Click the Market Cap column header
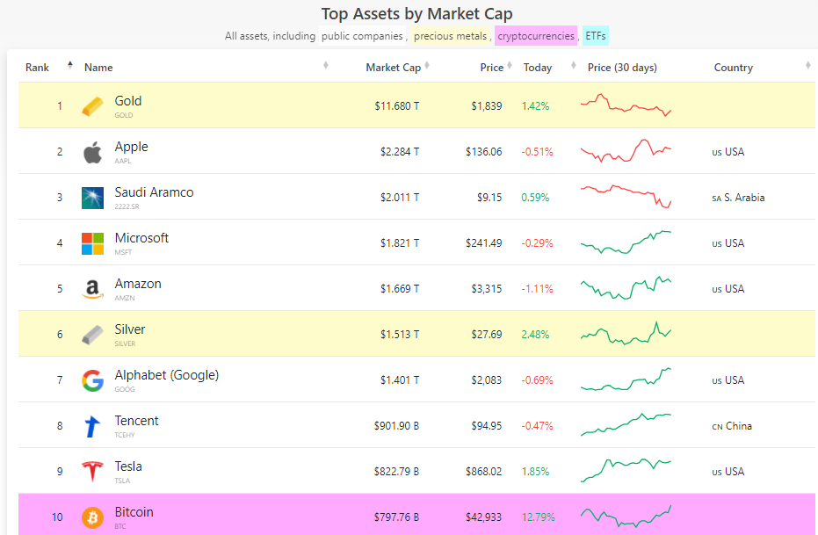The height and width of the screenshot is (535, 818). (394, 68)
